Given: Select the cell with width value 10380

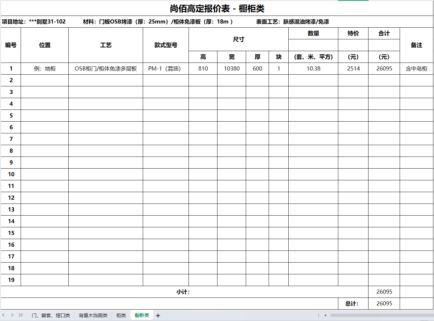Looking at the screenshot, I should tap(231, 69).
